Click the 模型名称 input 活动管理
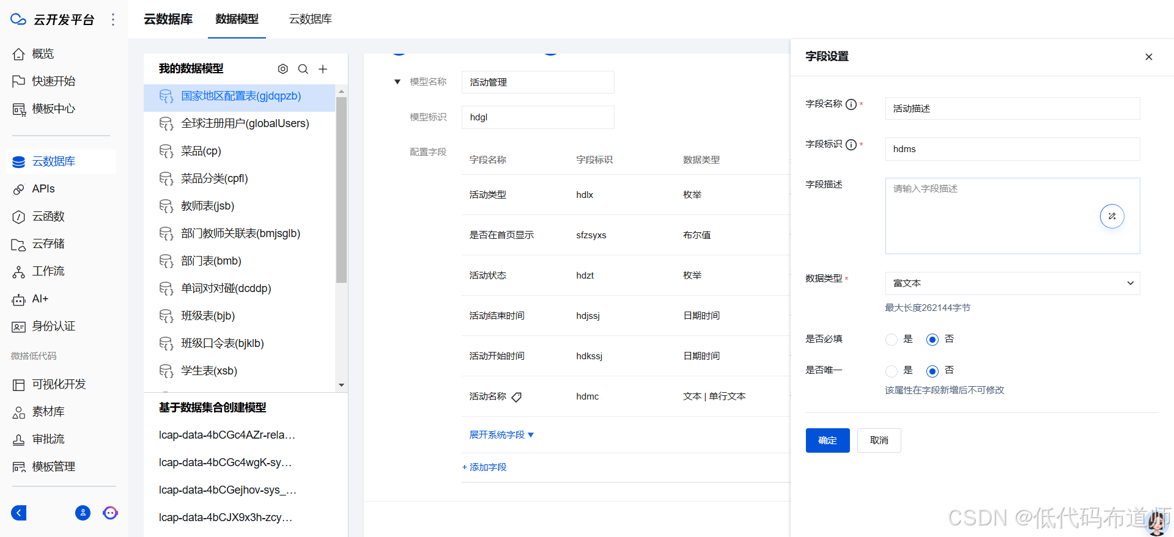 537,82
